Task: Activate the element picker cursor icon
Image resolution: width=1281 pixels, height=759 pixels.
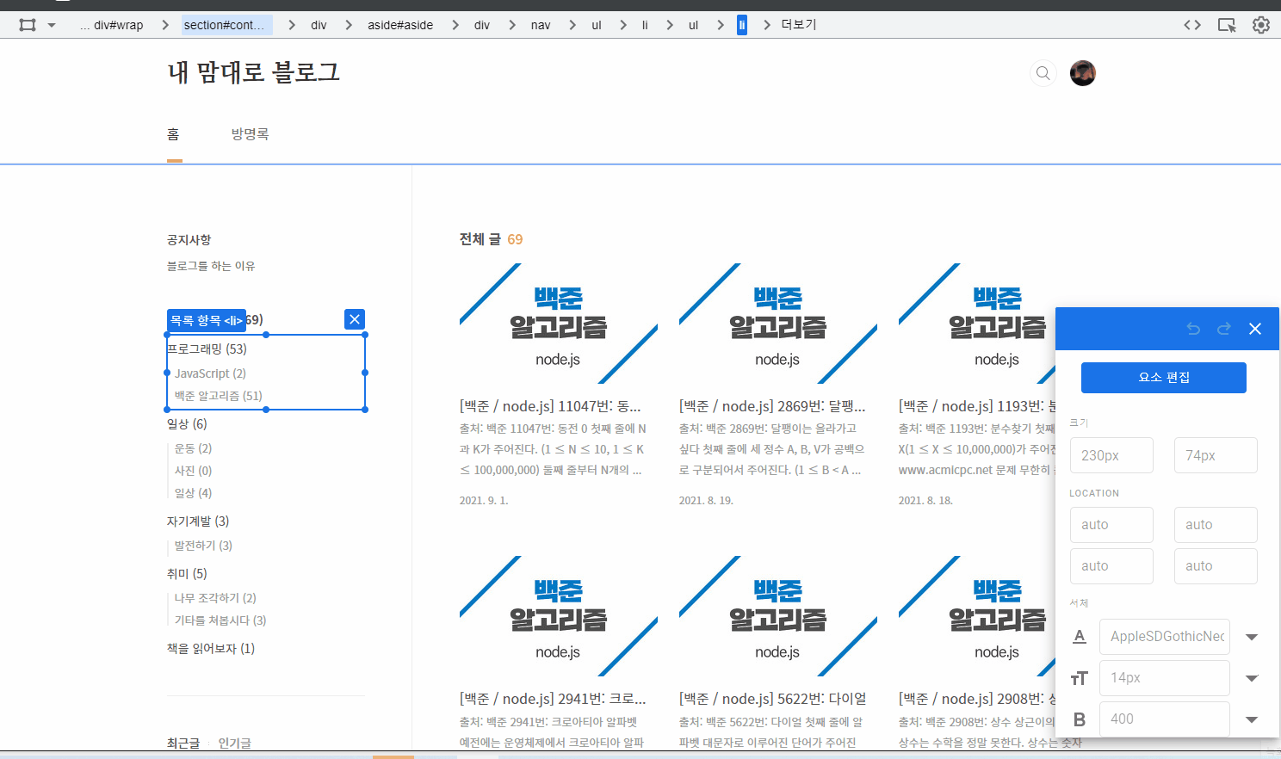Action: tap(1227, 25)
